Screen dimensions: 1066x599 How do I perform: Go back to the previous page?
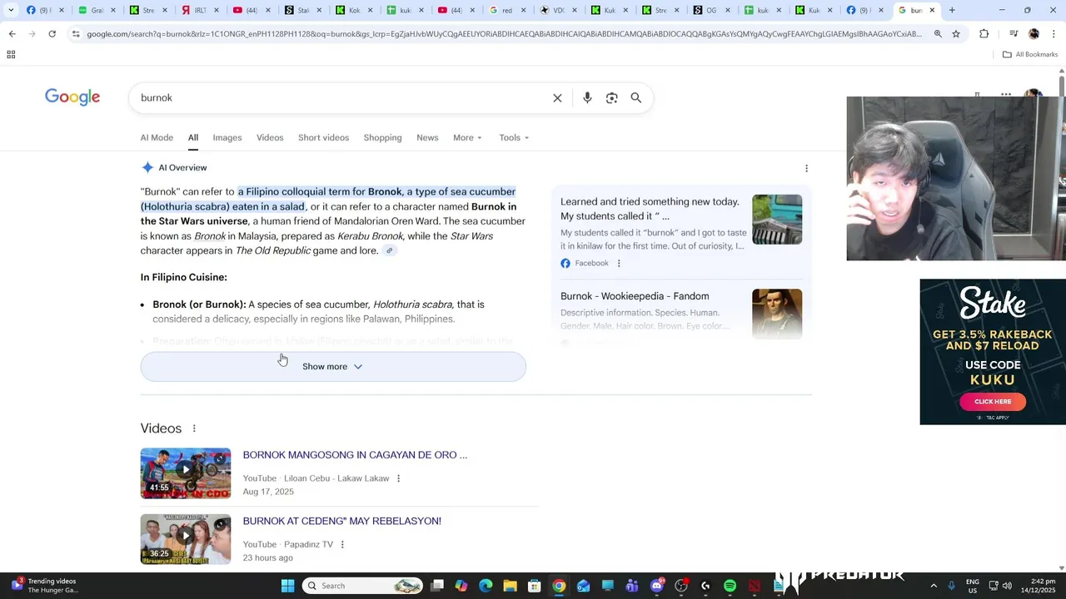pyautogui.click(x=12, y=33)
